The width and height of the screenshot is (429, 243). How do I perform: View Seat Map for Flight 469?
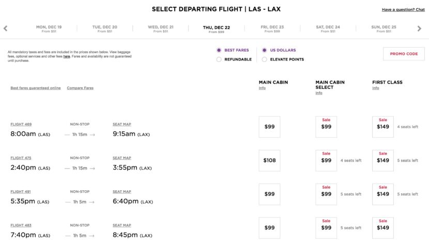click(x=122, y=124)
